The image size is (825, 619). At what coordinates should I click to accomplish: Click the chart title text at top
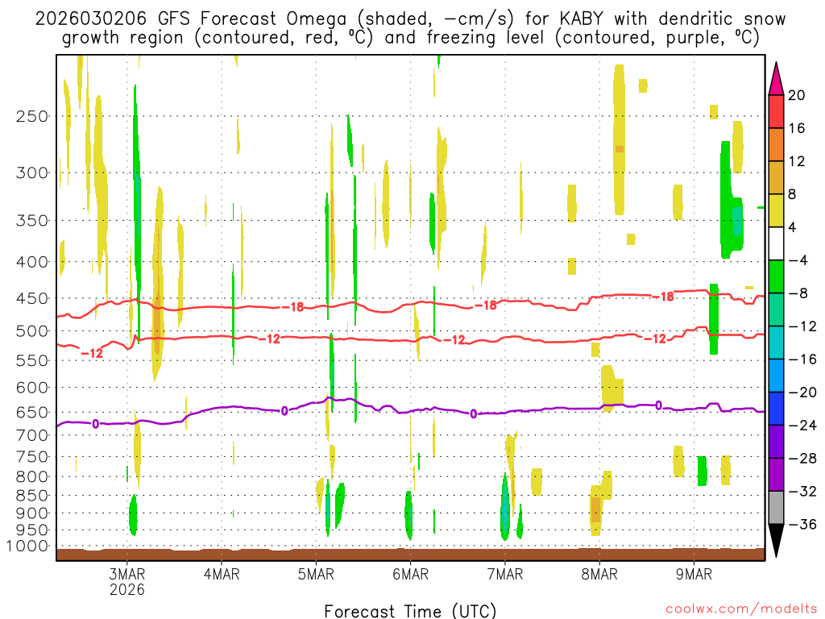[410, 28]
